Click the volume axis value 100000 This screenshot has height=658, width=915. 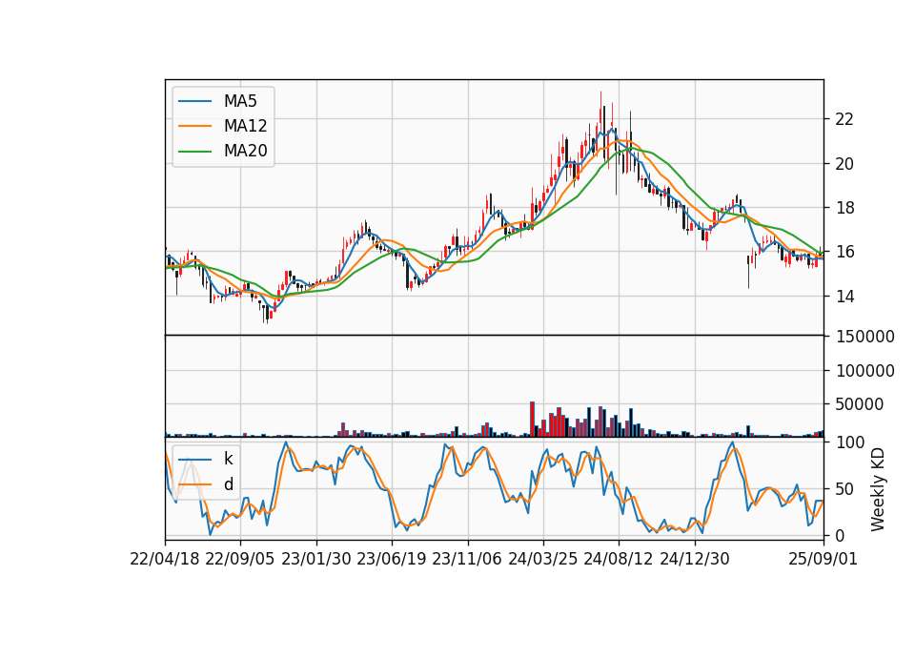pyautogui.click(x=864, y=371)
